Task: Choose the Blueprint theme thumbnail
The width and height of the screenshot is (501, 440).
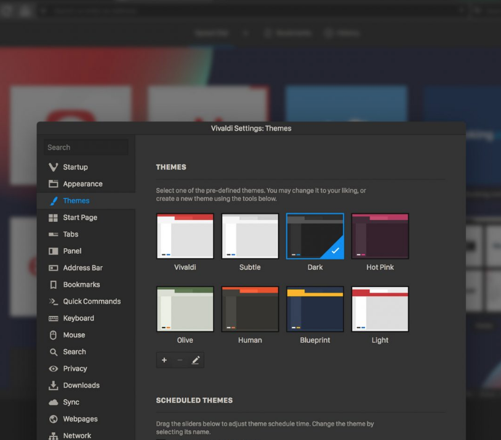Action: pos(315,309)
